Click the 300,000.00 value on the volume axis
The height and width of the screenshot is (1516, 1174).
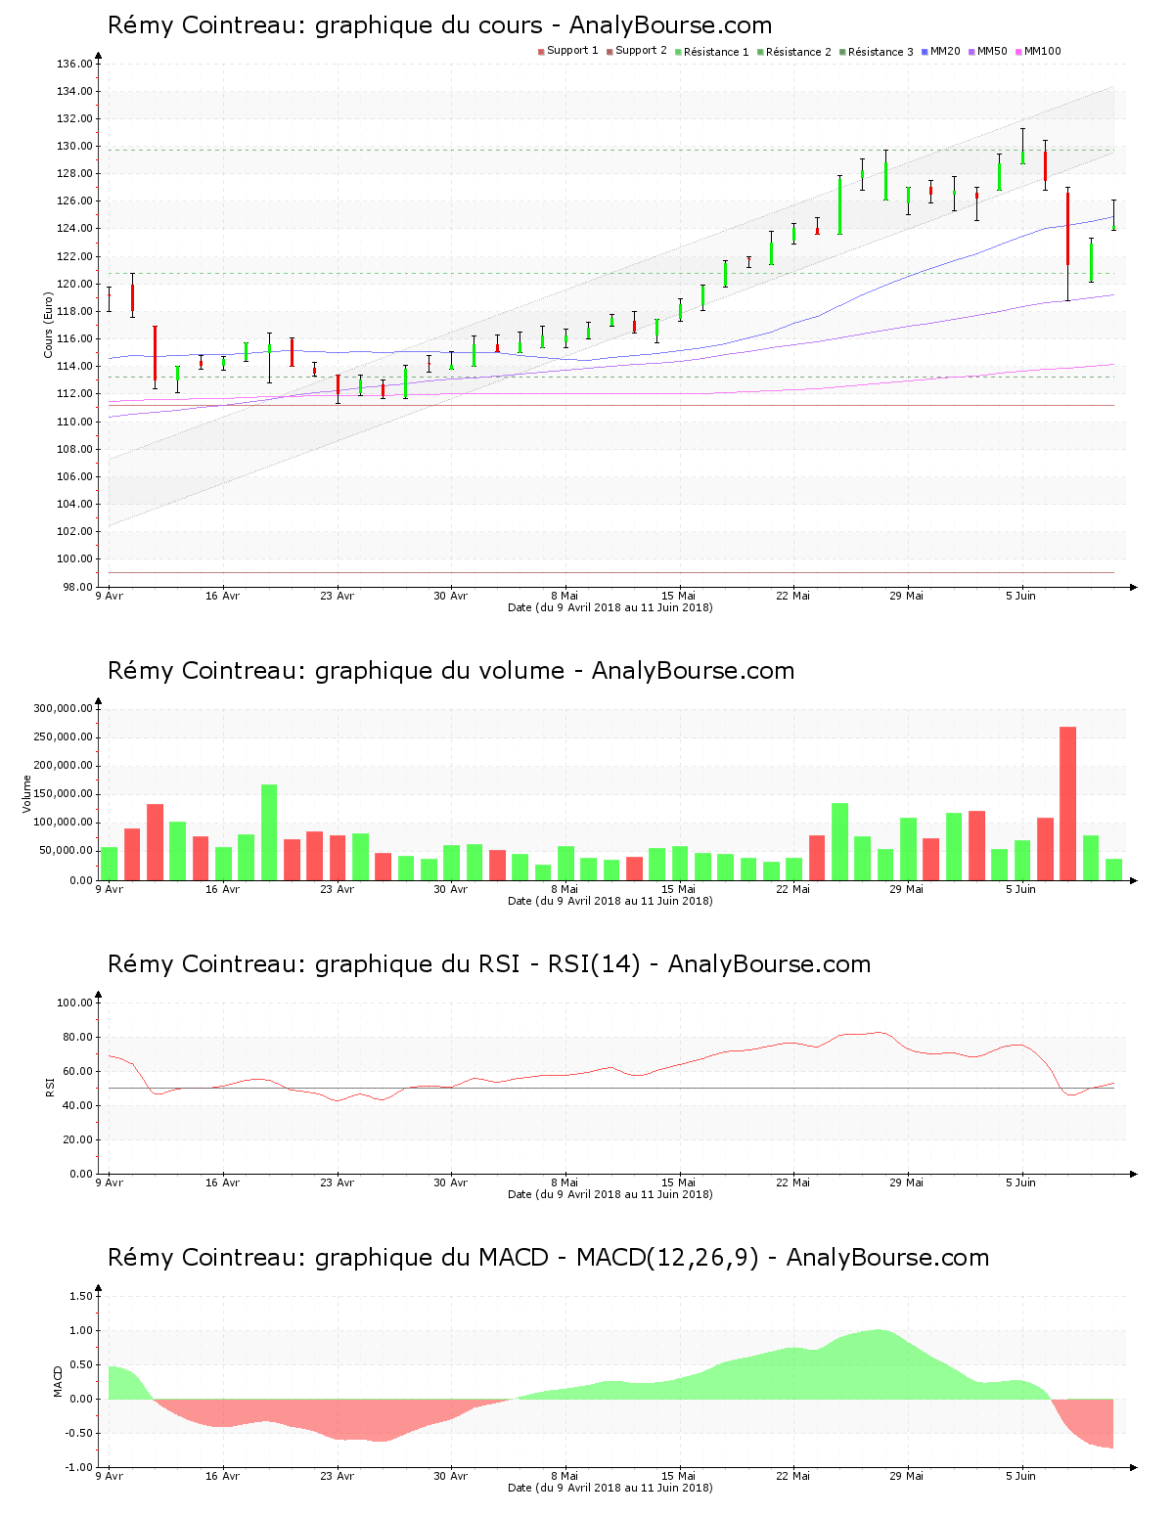[x=63, y=708]
